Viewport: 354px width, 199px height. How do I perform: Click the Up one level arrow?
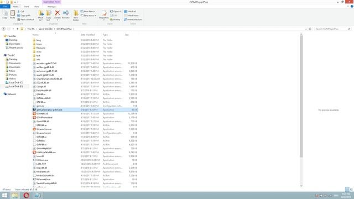(x=17, y=29)
